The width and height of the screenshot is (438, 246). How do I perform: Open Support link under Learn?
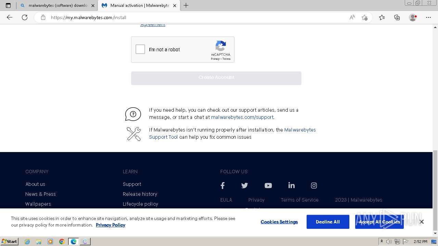coord(132,184)
